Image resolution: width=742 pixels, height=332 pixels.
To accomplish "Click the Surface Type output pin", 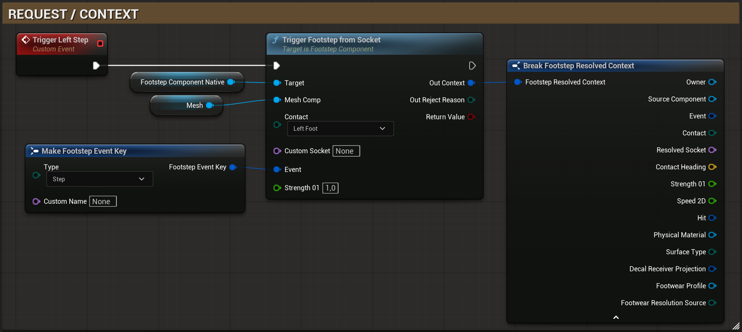I will pyautogui.click(x=713, y=252).
